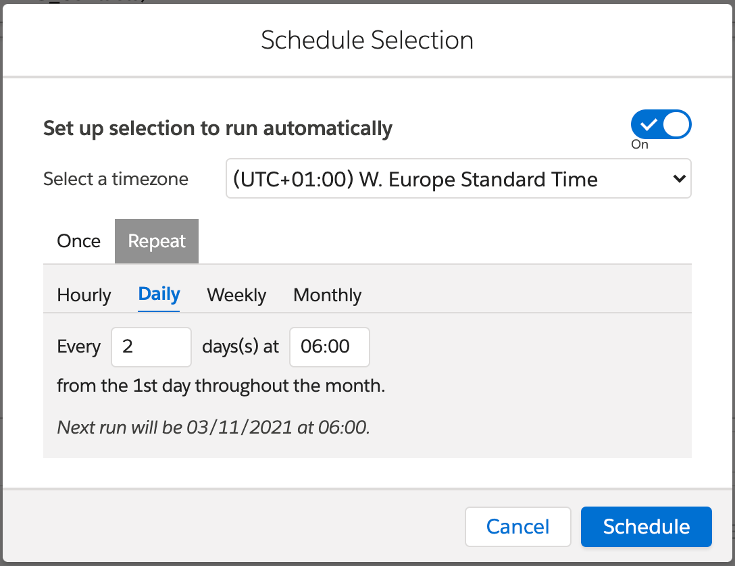Toggle the automatic run switch off

click(661, 125)
